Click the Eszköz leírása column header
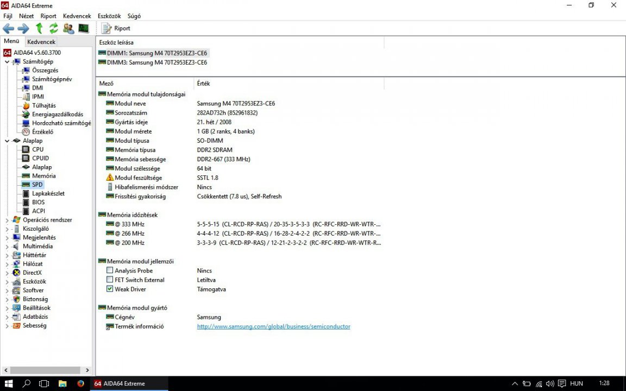 coord(240,42)
